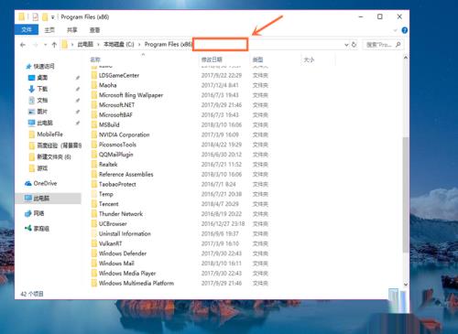Select the LDSGameCenter folder icon
This screenshot has height=334, width=458.
tap(94, 75)
